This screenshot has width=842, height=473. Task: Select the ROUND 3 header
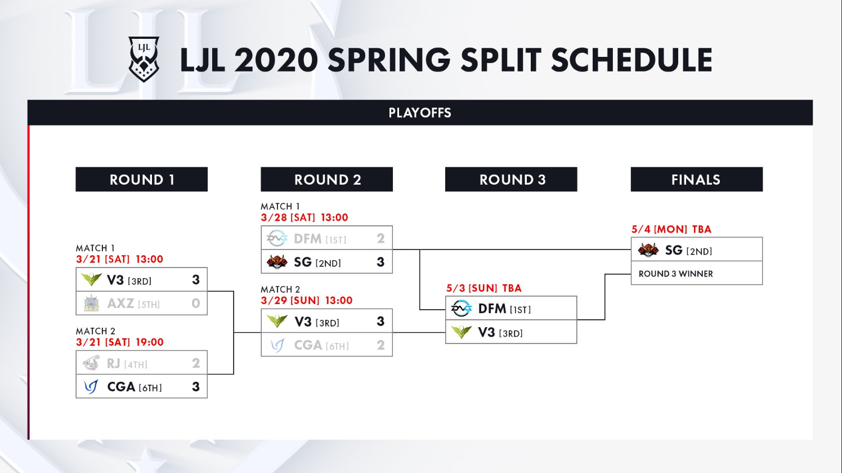(512, 180)
